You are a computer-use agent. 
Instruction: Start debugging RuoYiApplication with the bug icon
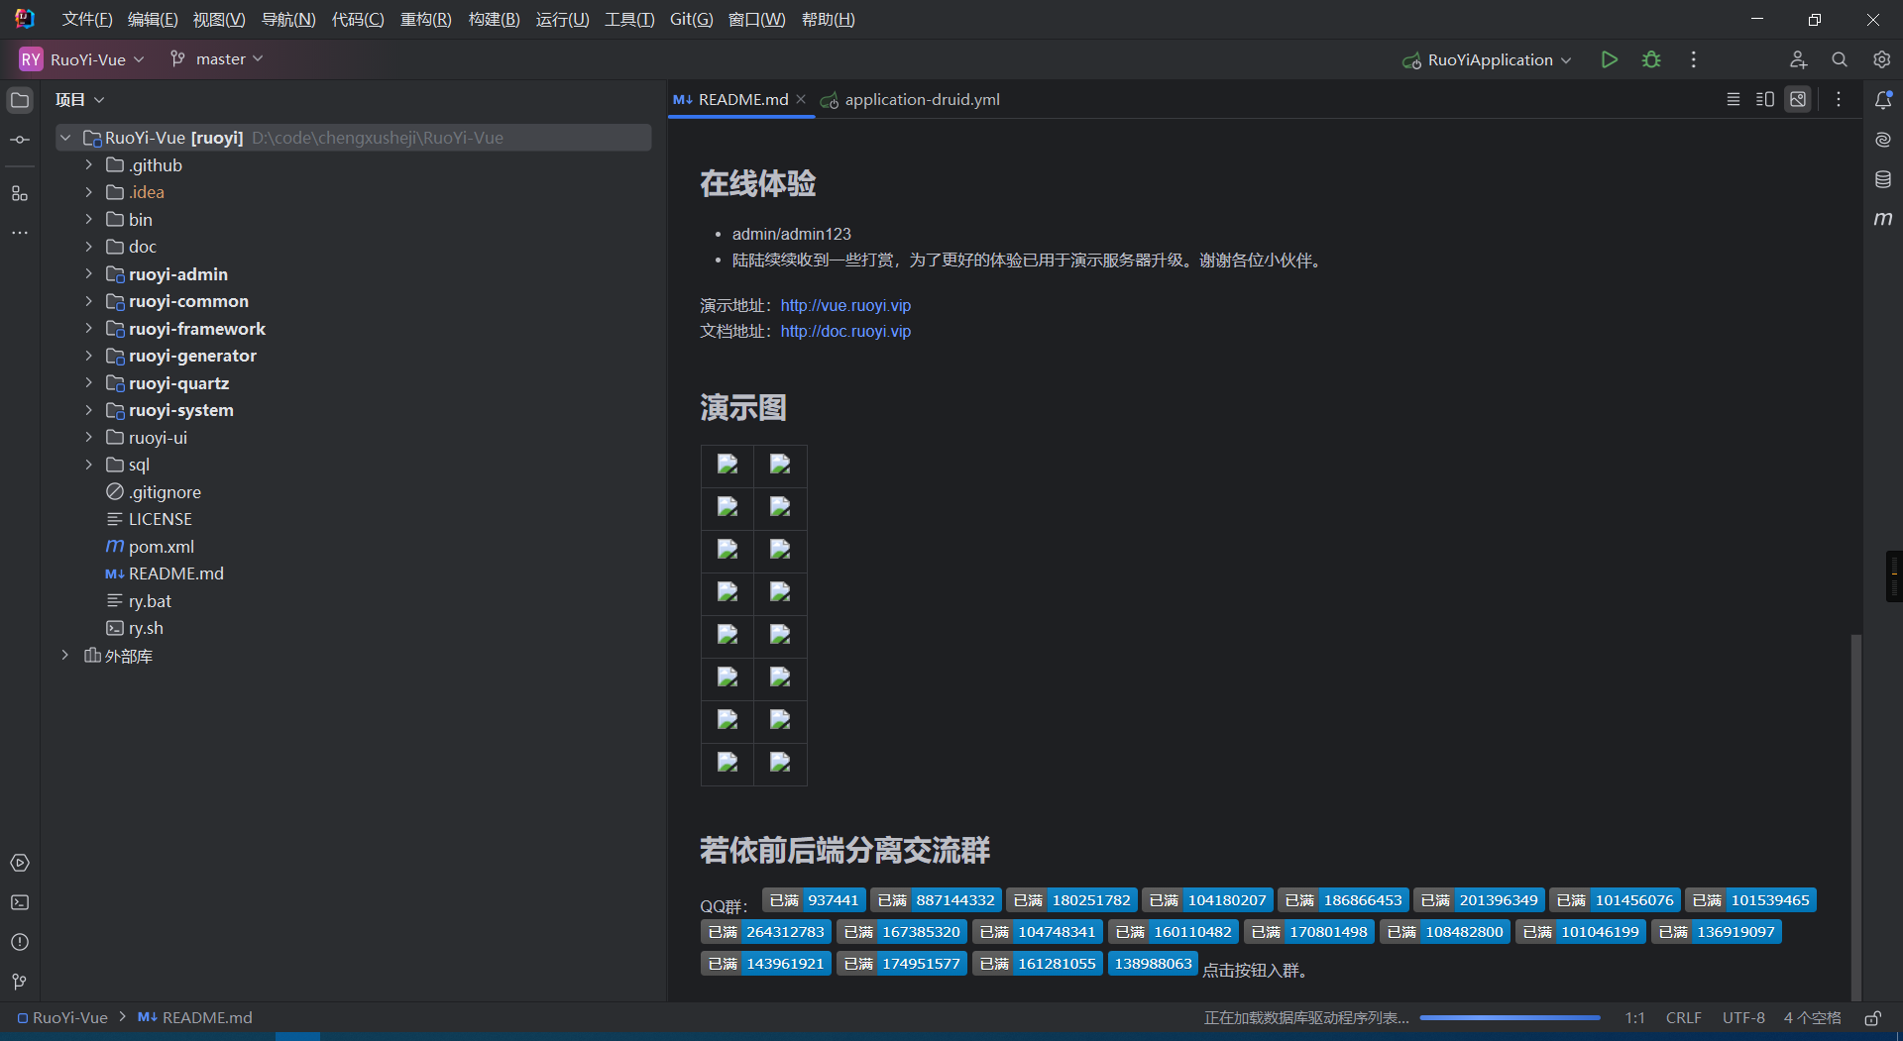[x=1651, y=59]
